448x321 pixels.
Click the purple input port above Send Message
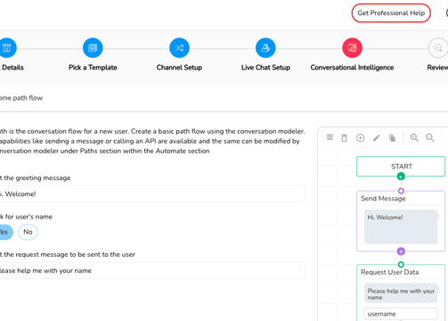coord(401,191)
